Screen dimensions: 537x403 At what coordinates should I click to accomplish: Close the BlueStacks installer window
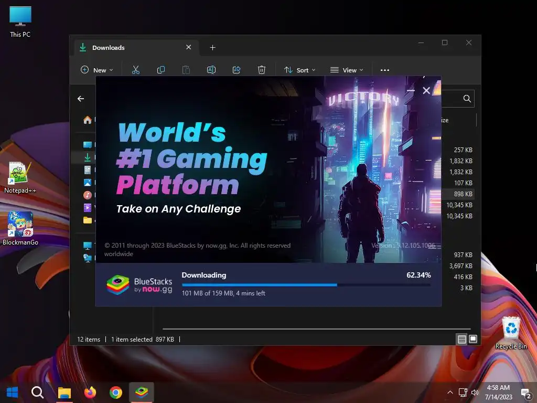[x=426, y=90]
